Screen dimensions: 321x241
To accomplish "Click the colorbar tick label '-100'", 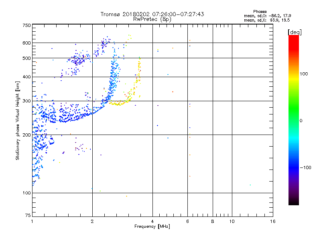I will tap(305, 167).
